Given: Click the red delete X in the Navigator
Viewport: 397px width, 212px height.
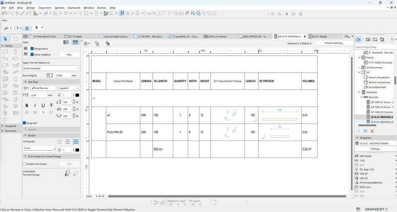Looking at the screenshot, I should (x=372, y=131).
